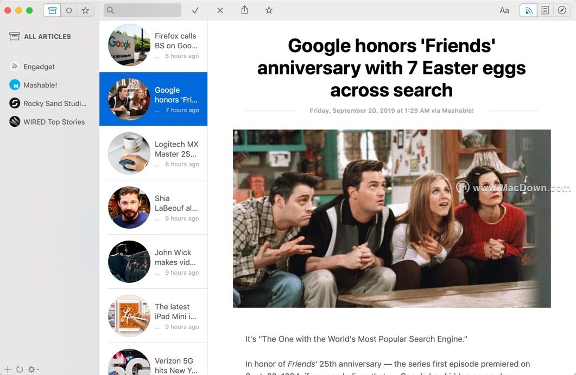Show unread articles only filter
576x375 pixels.
[69, 10]
